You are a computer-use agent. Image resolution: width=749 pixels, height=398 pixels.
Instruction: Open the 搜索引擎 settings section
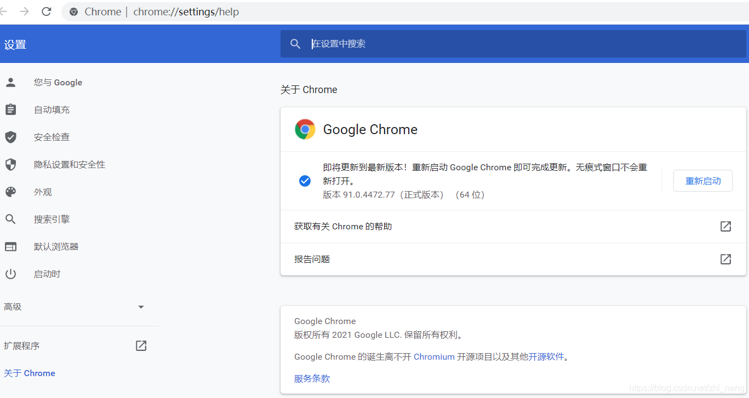click(52, 220)
